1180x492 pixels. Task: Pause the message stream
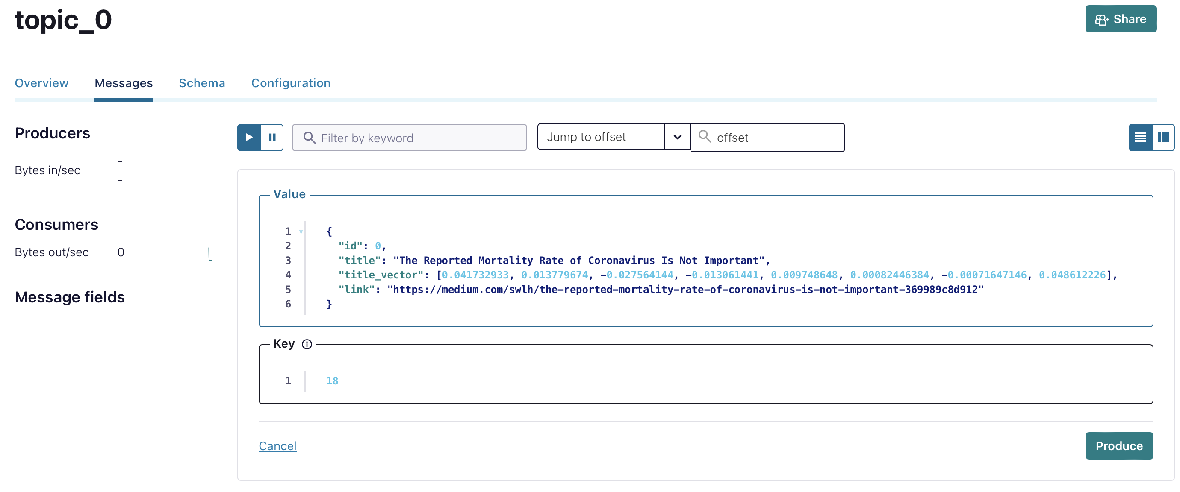point(272,137)
